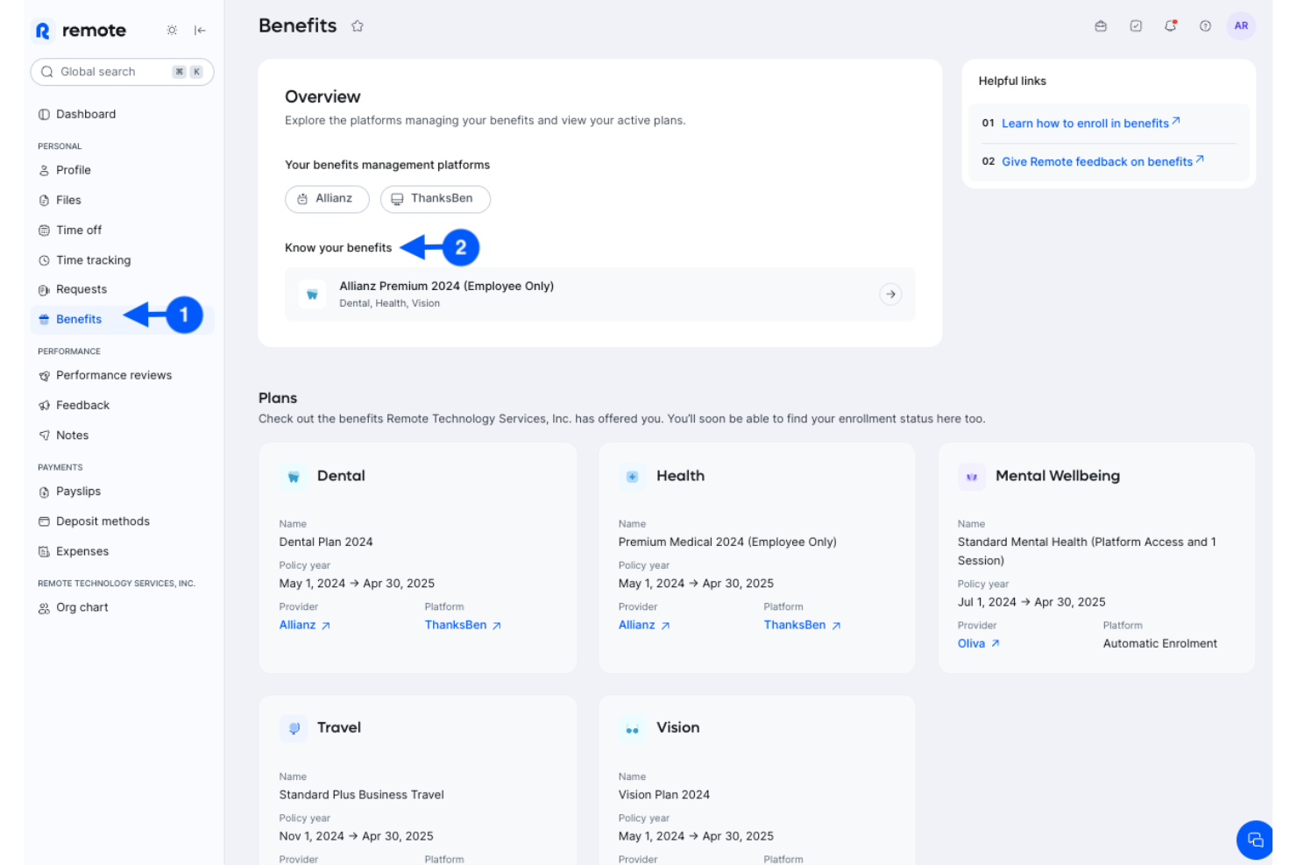This screenshot has width=1297, height=865.
Task: Open the briefcase icon in header
Action: [1101, 26]
